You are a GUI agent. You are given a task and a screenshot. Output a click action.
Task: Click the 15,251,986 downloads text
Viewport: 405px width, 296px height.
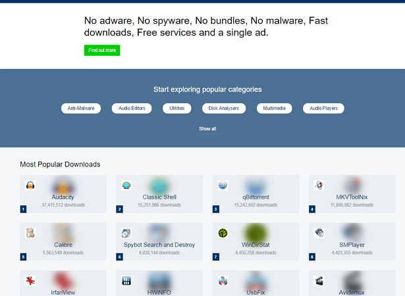(159, 205)
